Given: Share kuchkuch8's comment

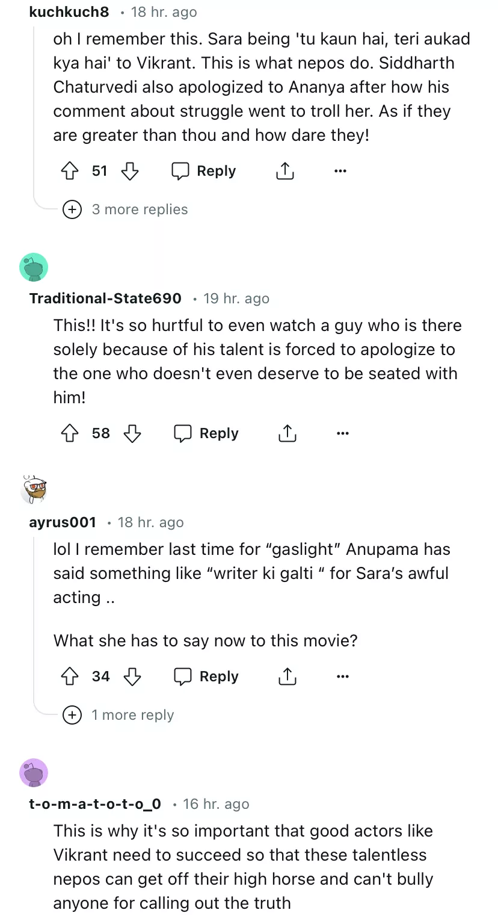Looking at the screenshot, I should click(x=284, y=172).
